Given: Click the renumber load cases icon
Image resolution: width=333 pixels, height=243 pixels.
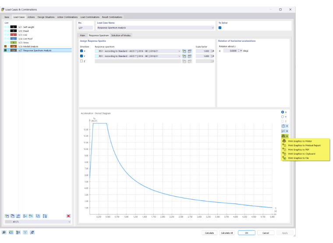Looking at the screenshot, I should click(x=38, y=216).
